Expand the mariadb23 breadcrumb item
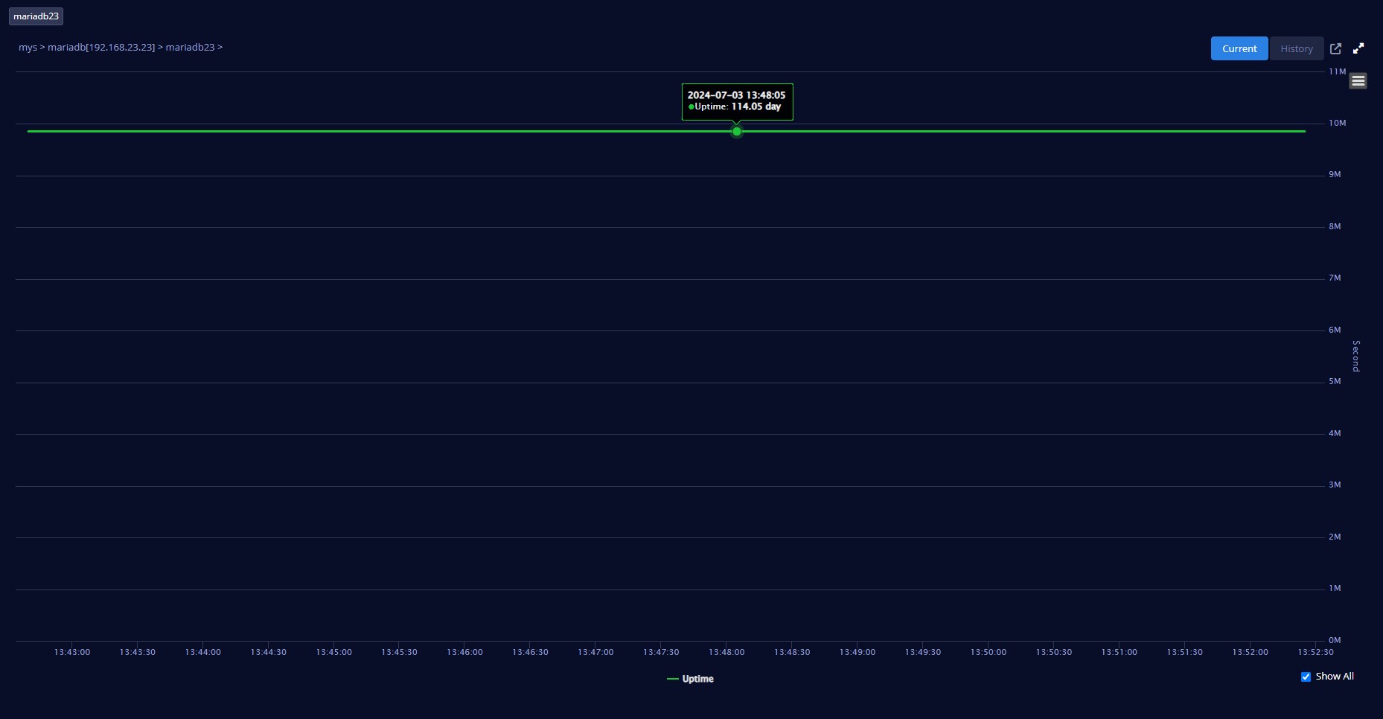The height and width of the screenshot is (719, 1383). point(190,47)
